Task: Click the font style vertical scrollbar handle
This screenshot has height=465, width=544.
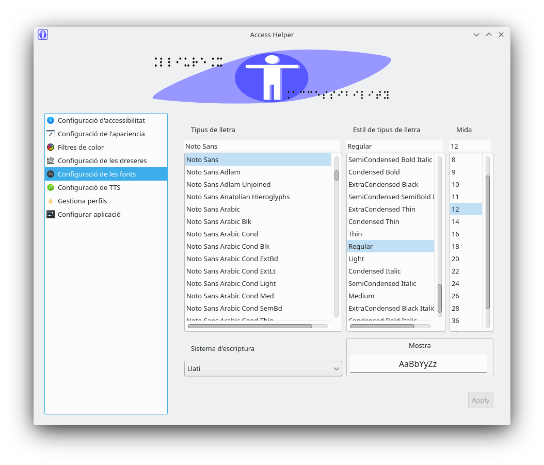Action: point(440,298)
